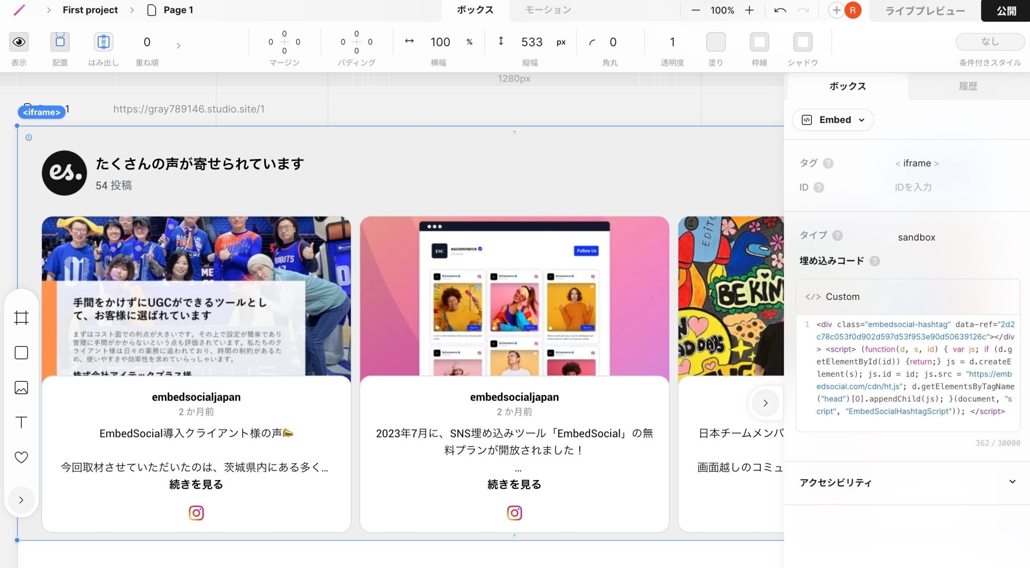Click the EmbedSocial es. logo avatar

coord(64,173)
